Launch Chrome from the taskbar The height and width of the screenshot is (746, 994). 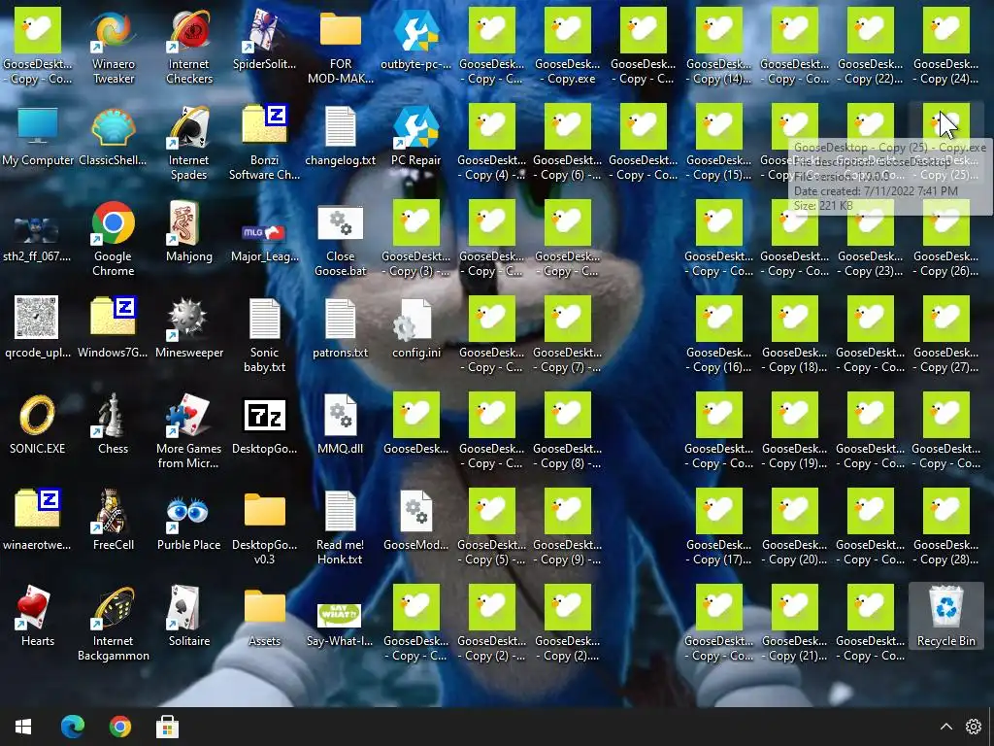(119, 727)
